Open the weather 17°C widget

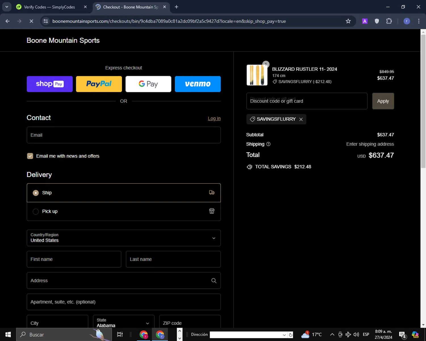pyautogui.click(x=312, y=334)
